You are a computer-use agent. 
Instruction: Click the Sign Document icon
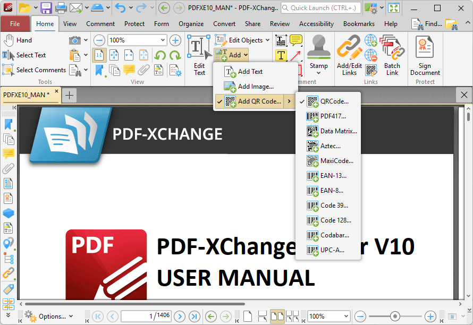[425, 55]
